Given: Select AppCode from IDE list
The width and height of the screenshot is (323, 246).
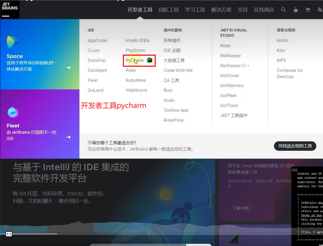Looking at the screenshot, I should pyautogui.click(x=97, y=41).
